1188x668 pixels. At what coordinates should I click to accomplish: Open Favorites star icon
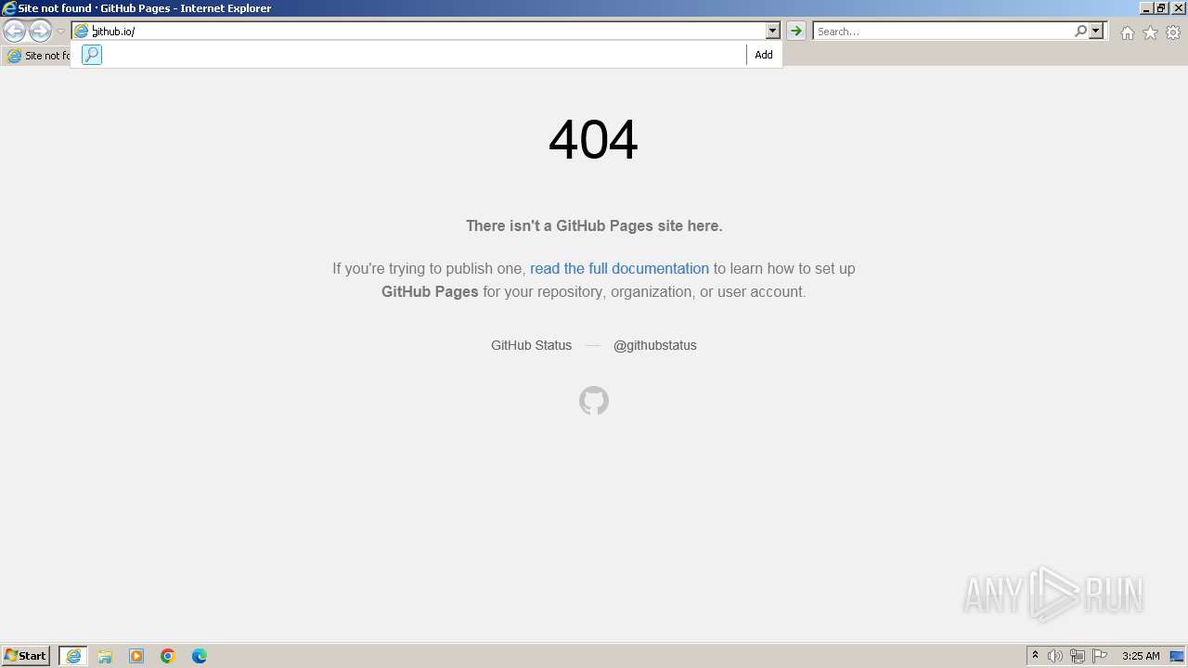1150,32
